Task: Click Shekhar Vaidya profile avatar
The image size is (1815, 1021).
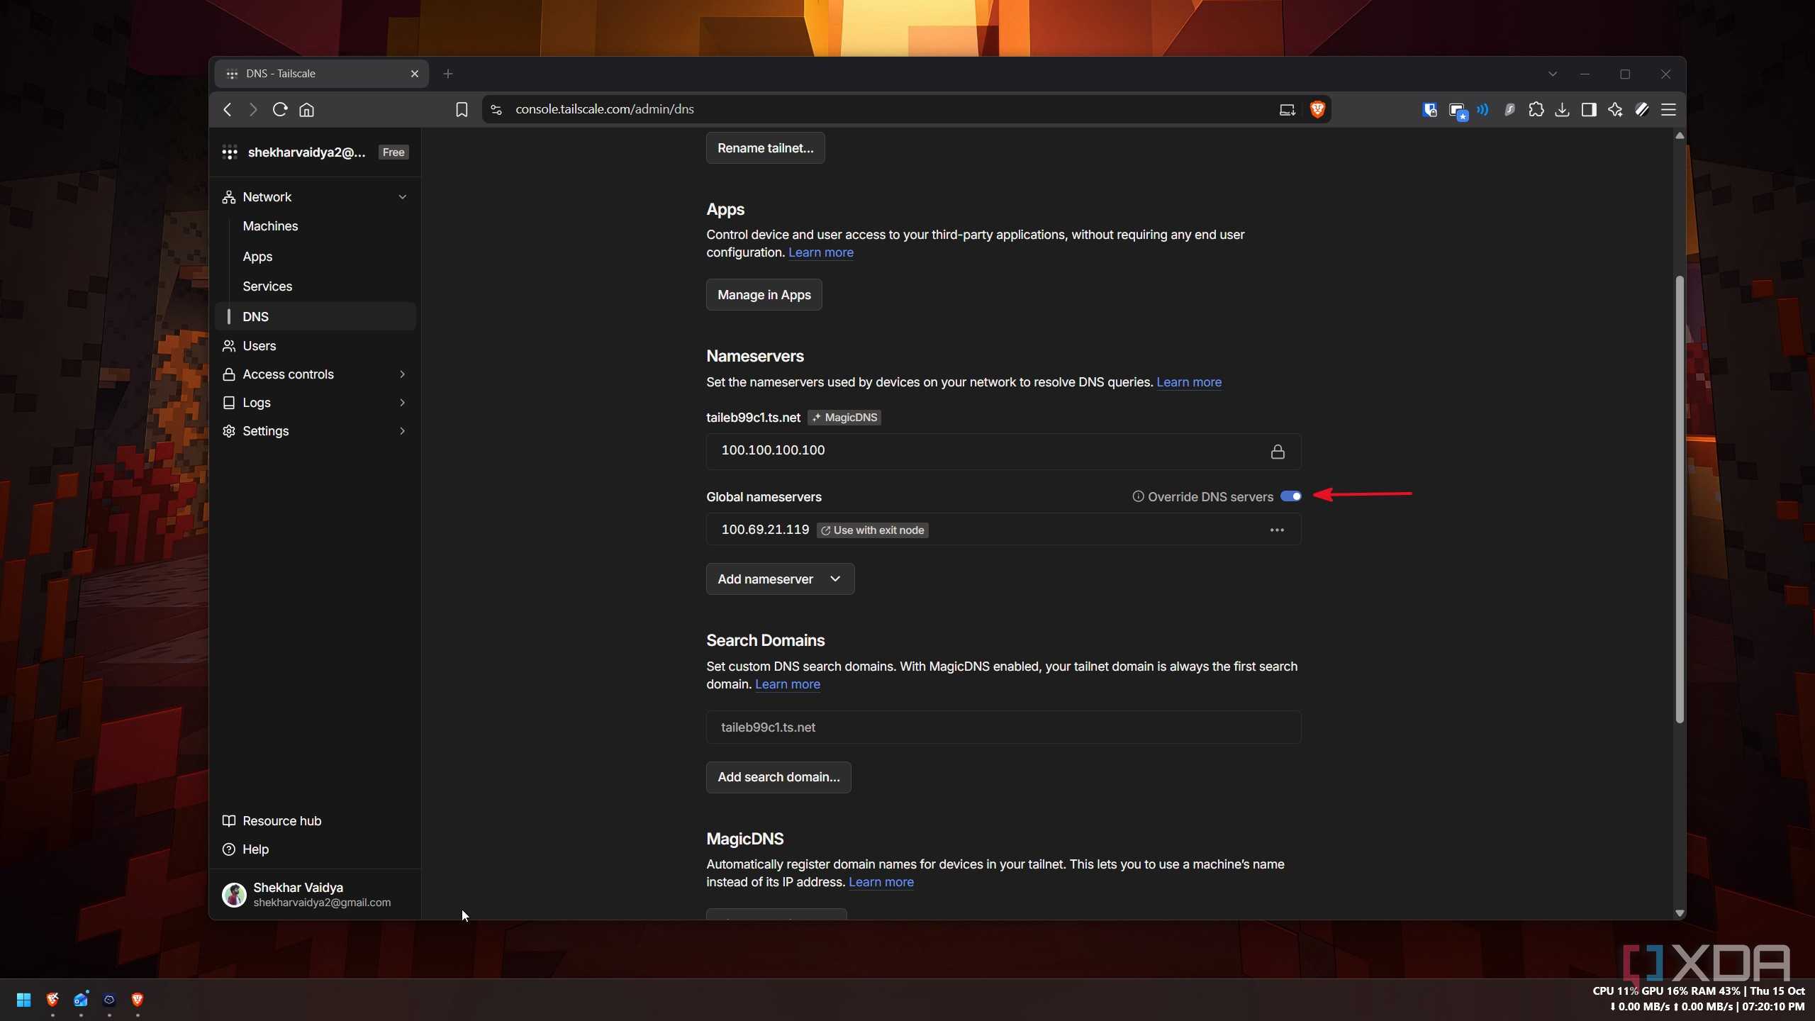Action: (234, 895)
